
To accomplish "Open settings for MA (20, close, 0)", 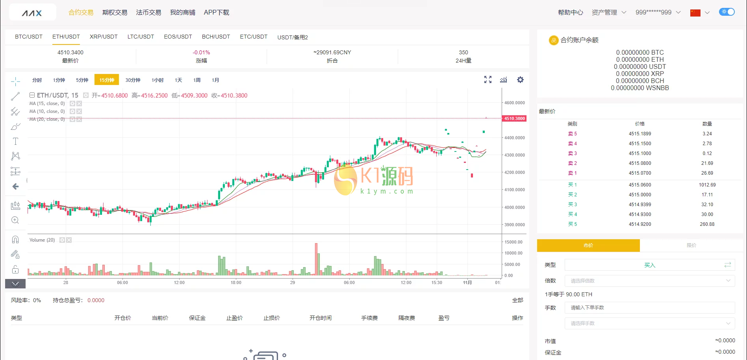I will 72,119.
